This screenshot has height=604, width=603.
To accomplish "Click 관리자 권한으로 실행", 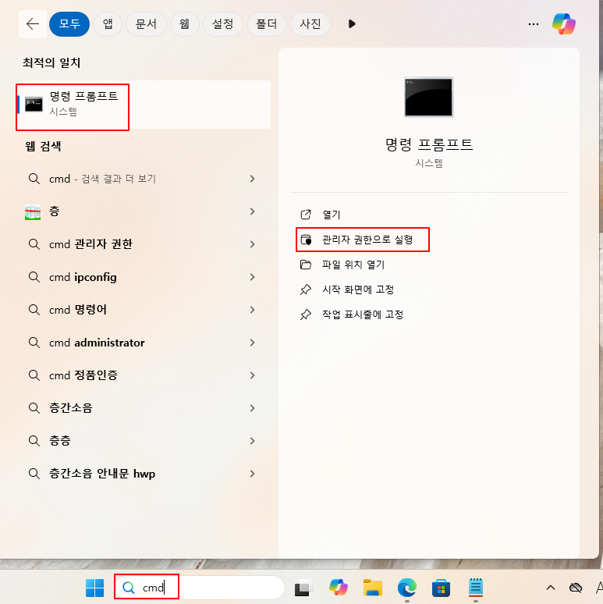I will pos(367,240).
